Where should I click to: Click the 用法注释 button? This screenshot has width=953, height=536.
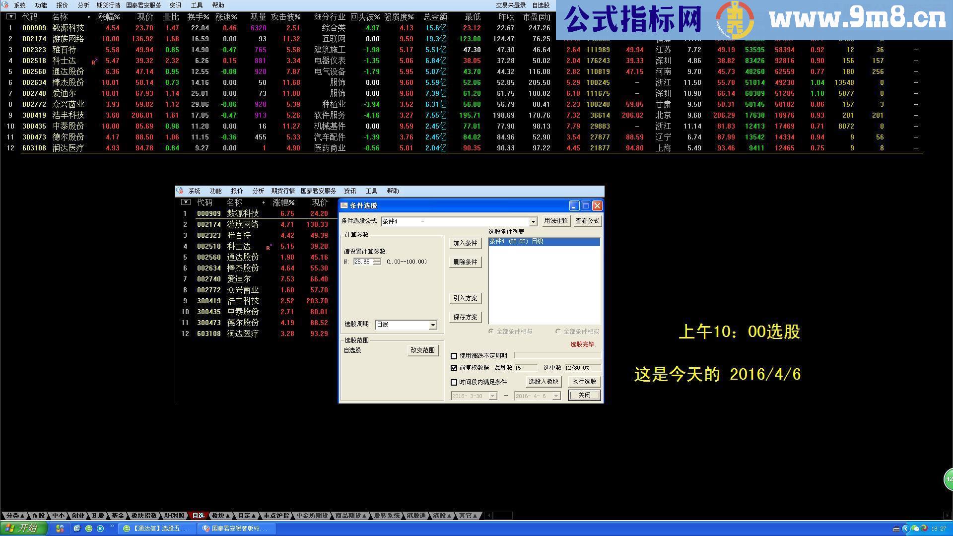[x=555, y=220]
